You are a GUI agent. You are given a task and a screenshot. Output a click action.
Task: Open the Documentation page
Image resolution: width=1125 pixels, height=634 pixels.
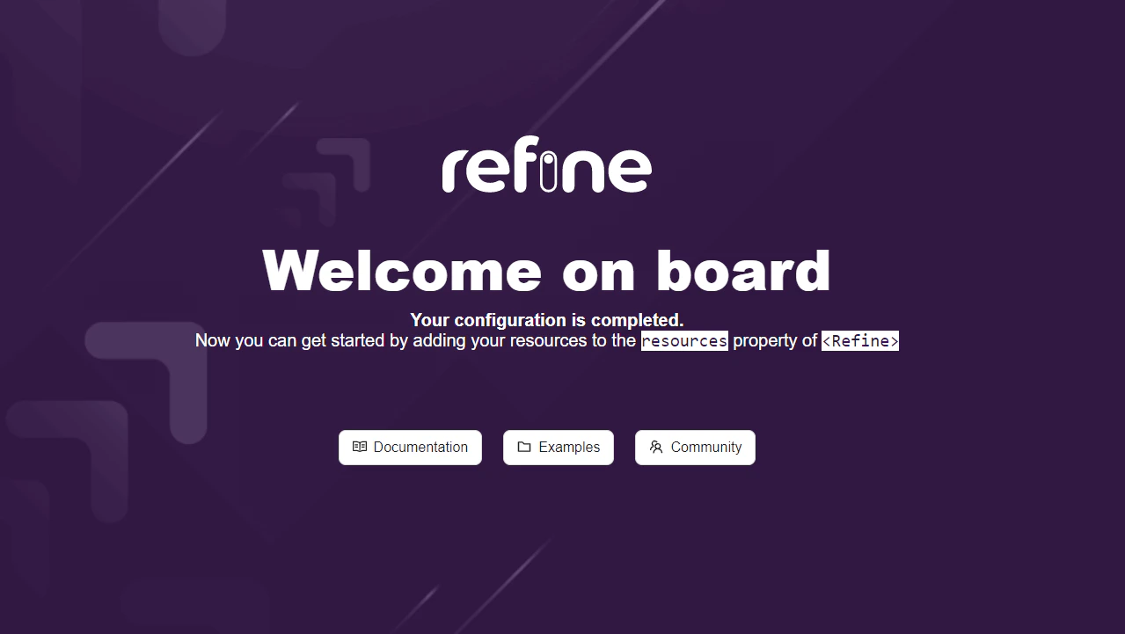coord(410,447)
